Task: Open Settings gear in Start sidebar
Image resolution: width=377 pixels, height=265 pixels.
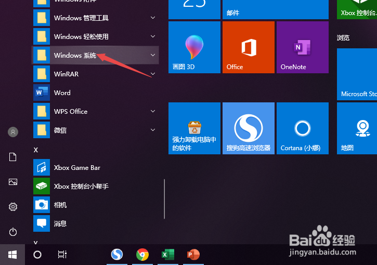Action: [13, 207]
